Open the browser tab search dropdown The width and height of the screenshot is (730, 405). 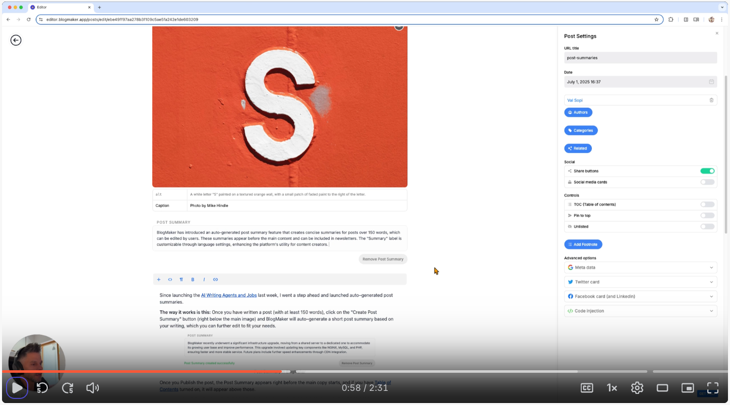[722, 8]
